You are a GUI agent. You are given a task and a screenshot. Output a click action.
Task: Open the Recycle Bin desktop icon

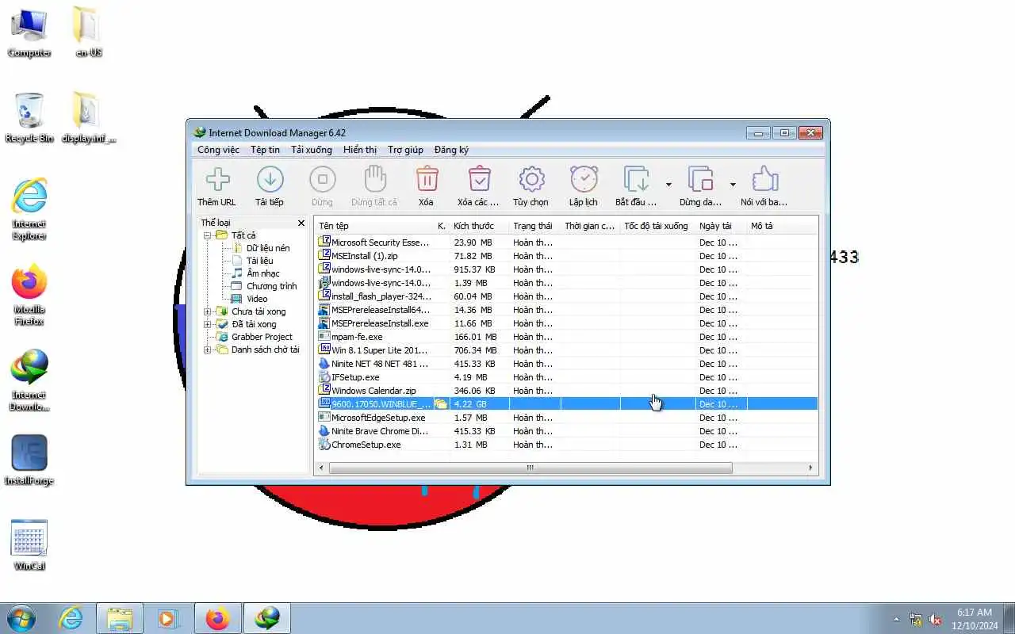[x=29, y=117]
